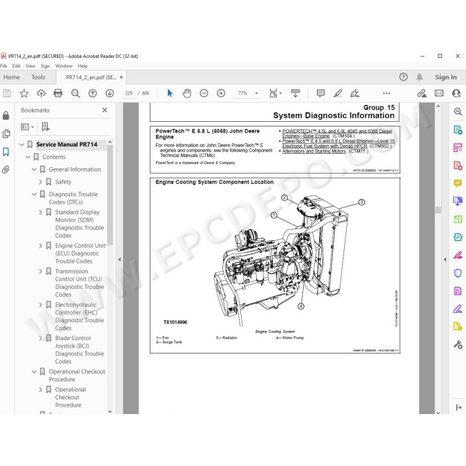Screen dimensions: 466x466
Task: Collapse the Contents bookmark
Action: point(28,157)
